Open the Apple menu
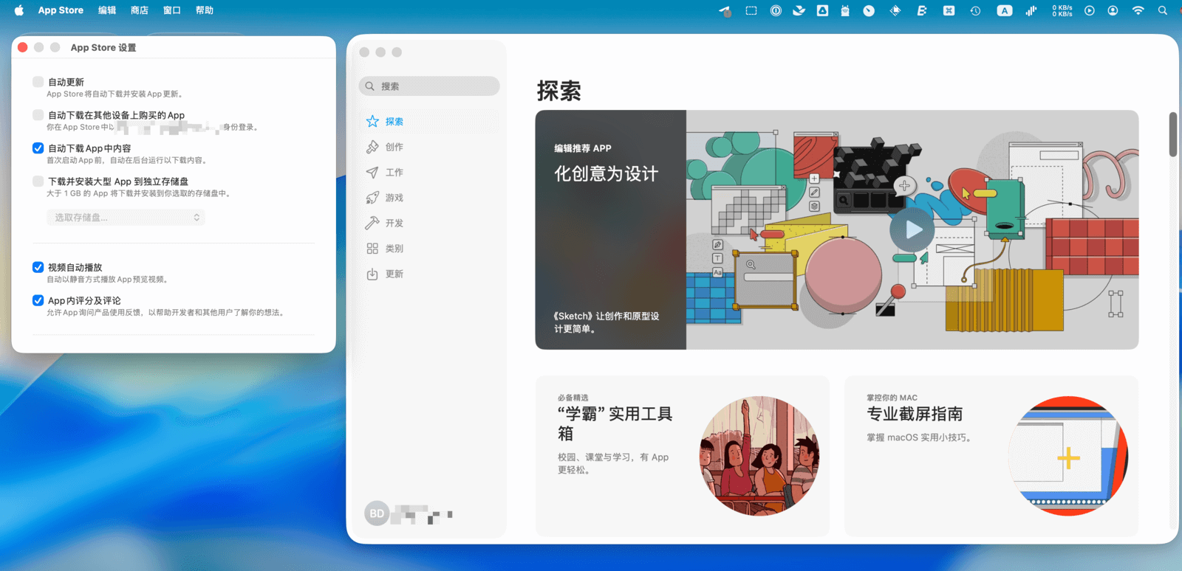 19,10
